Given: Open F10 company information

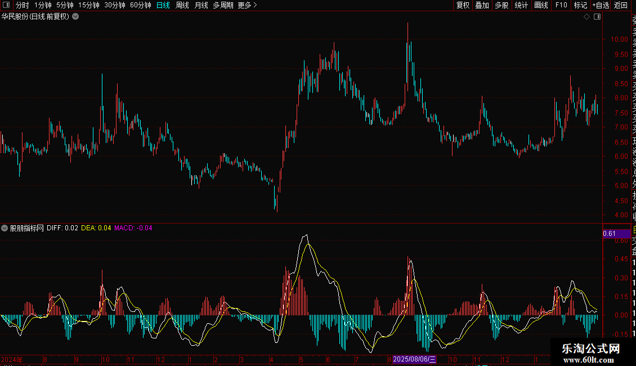Looking at the screenshot, I should (561, 5).
